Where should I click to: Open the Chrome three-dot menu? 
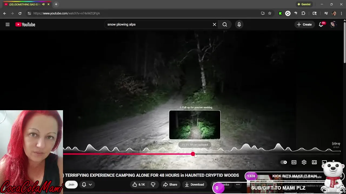342,13
